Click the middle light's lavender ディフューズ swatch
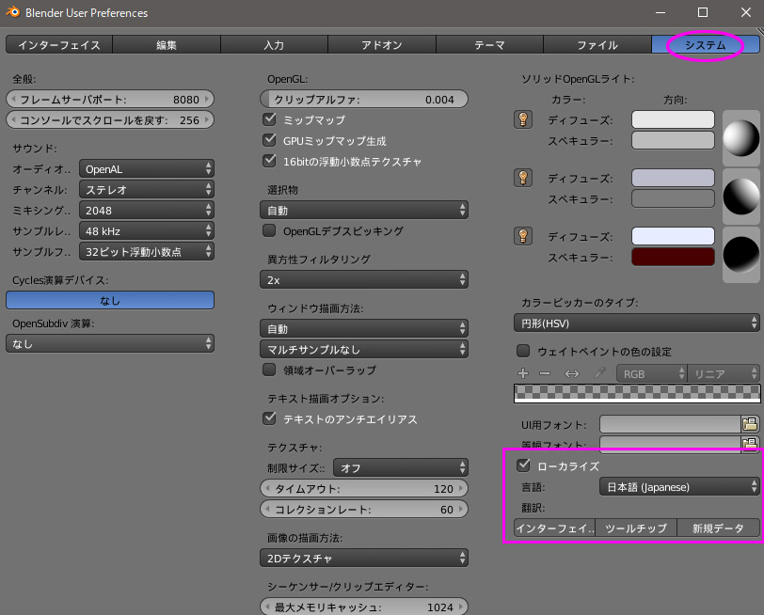The image size is (764, 615). [x=673, y=178]
